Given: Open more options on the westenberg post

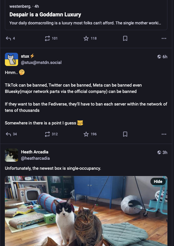Looking at the screenshot, I should click(164, 38).
